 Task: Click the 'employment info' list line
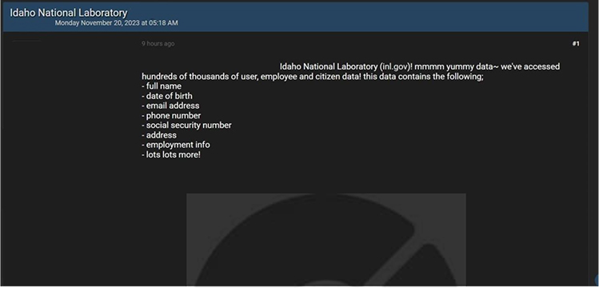pyautogui.click(x=175, y=145)
